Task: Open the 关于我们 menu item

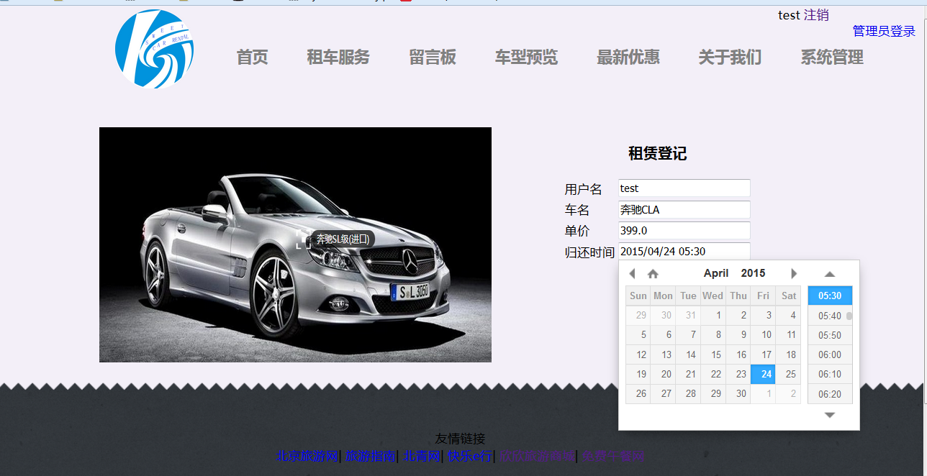Action: 730,58
